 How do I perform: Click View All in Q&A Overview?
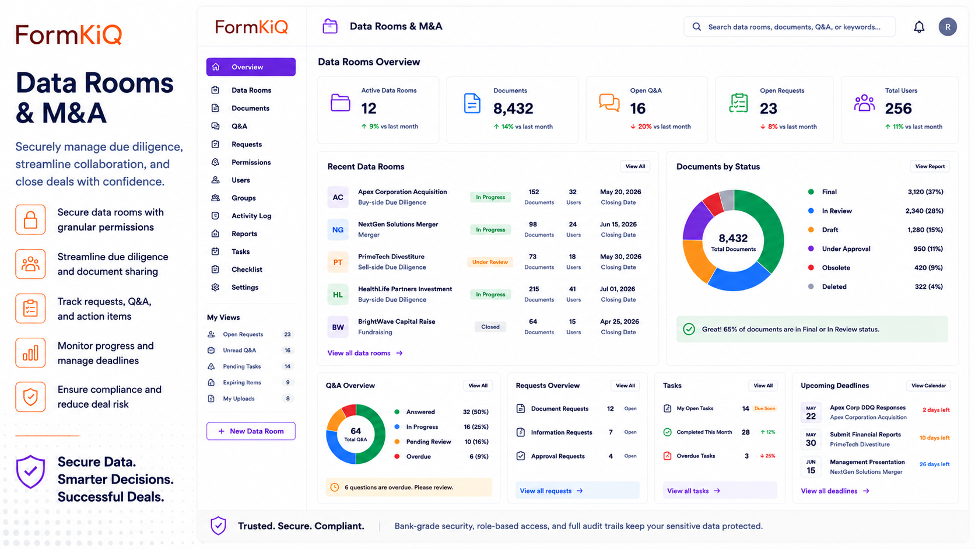pyautogui.click(x=478, y=386)
